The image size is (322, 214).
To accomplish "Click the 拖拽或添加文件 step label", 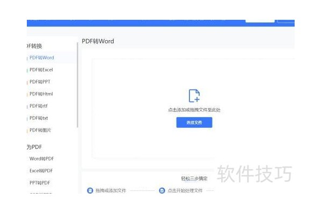I will click(111, 190).
